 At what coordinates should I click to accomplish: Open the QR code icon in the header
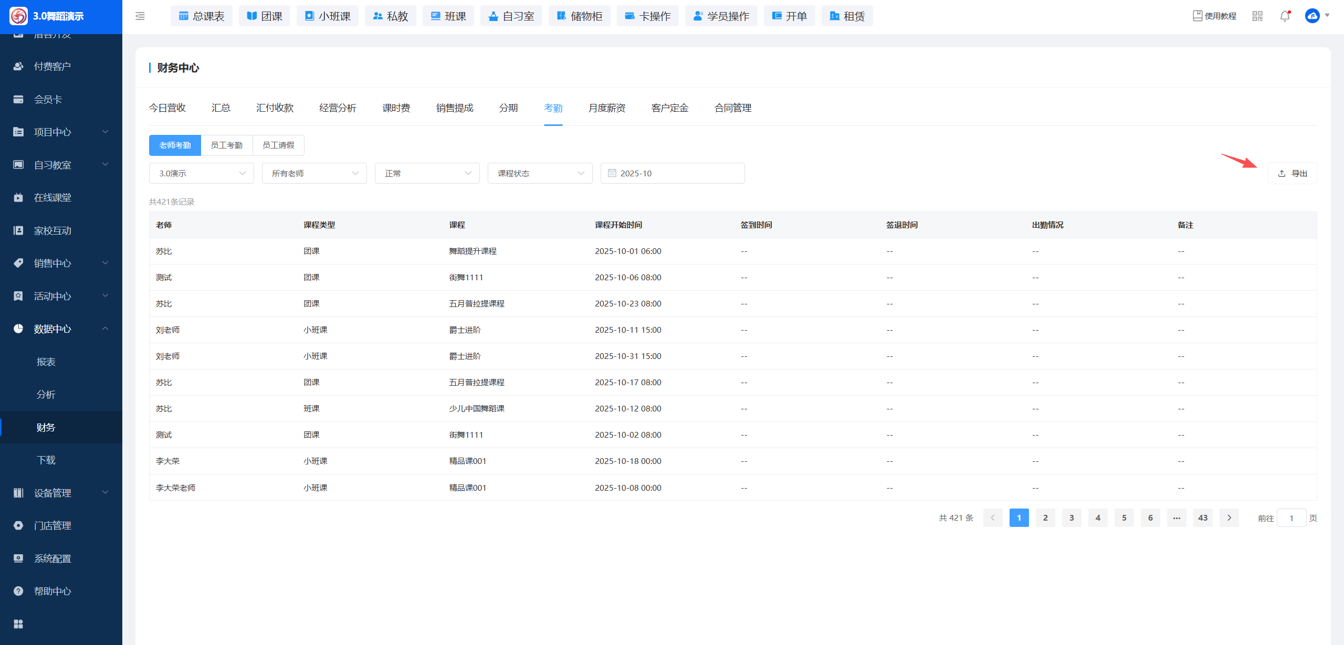[x=1257, y=16]
